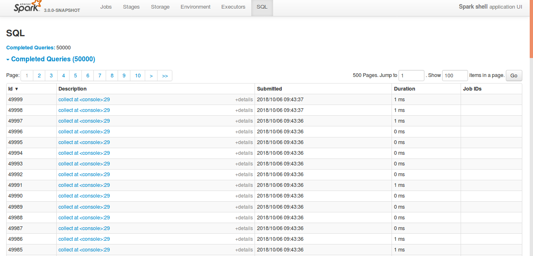Click the Apache Spark logo

(28, 7)
